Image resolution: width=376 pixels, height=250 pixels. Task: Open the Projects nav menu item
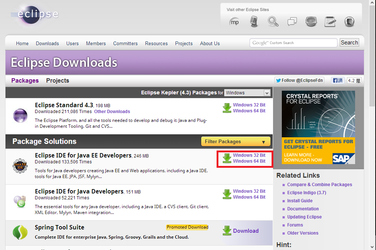(184, 43)
